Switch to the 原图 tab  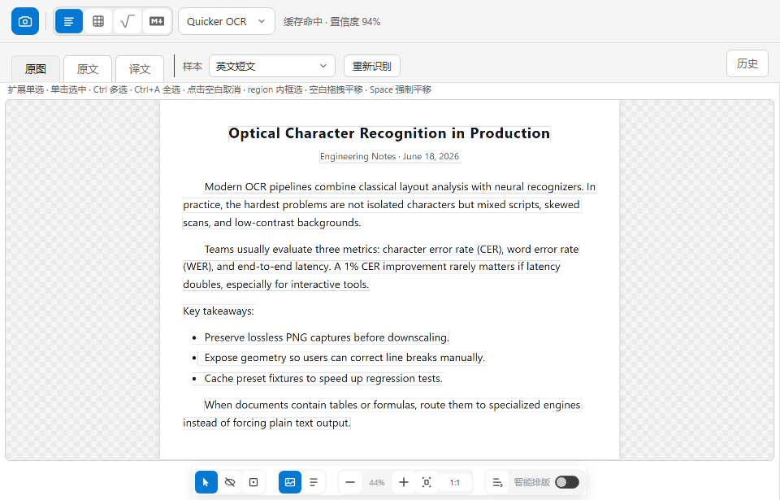[x=35, y=69]
